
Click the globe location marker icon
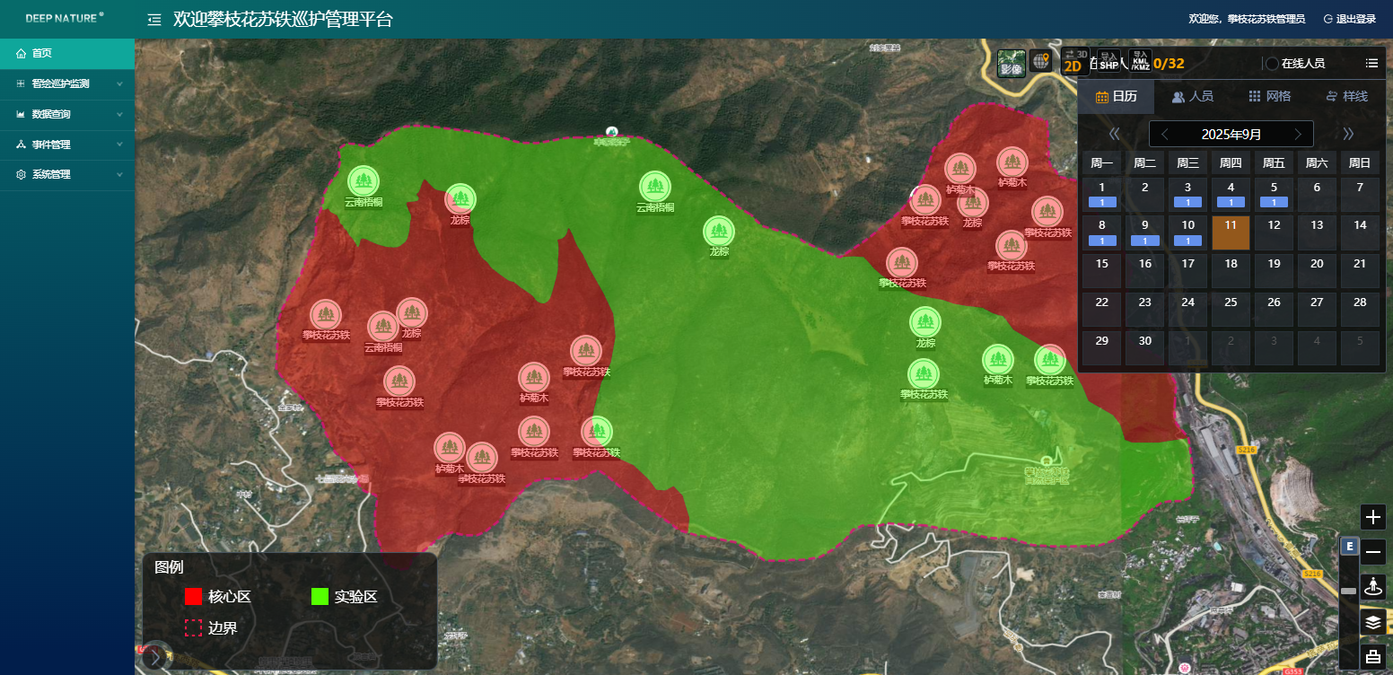tap(1041, 61)
